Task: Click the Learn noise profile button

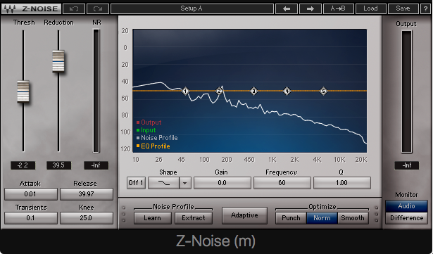Action: point(153,218)
